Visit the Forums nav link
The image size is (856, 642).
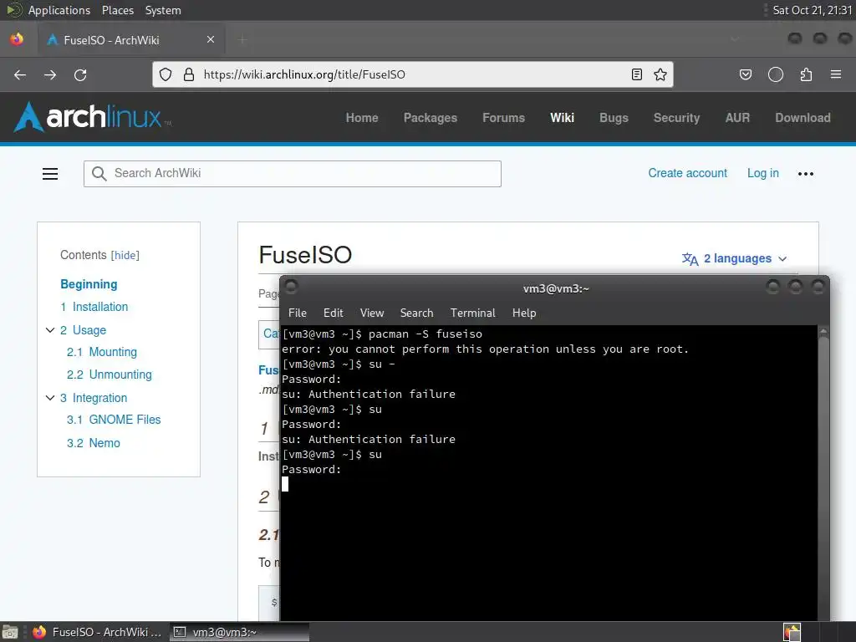tap(503, 118)
